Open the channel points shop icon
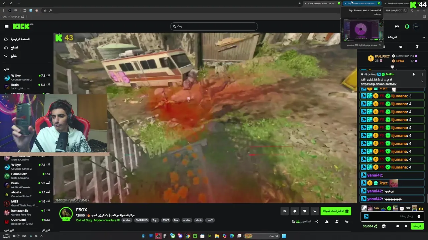 tap(384, 226)
